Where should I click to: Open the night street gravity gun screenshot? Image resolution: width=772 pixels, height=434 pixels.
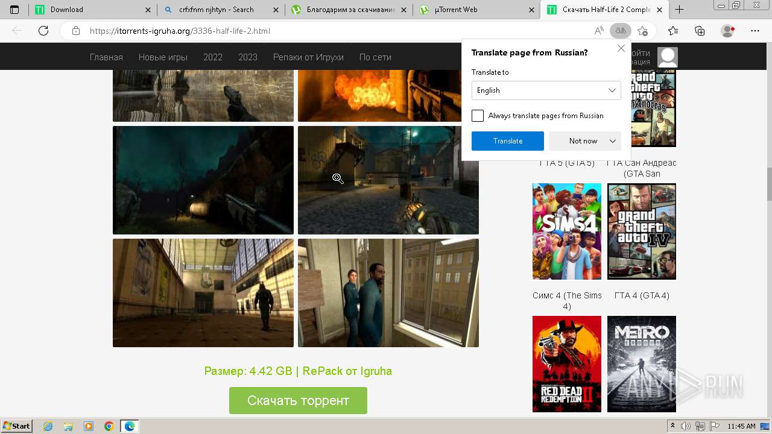388,180
